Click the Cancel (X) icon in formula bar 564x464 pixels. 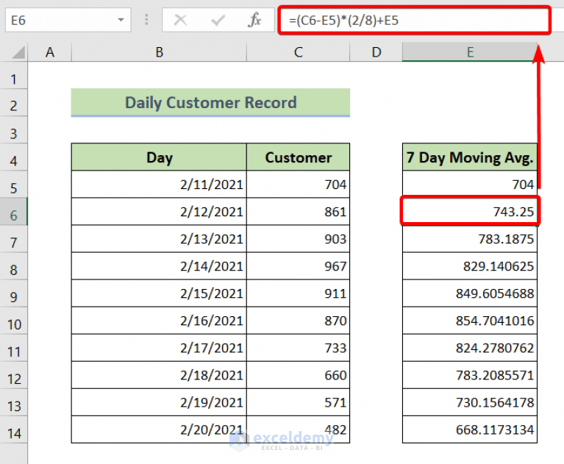(180, 20)
